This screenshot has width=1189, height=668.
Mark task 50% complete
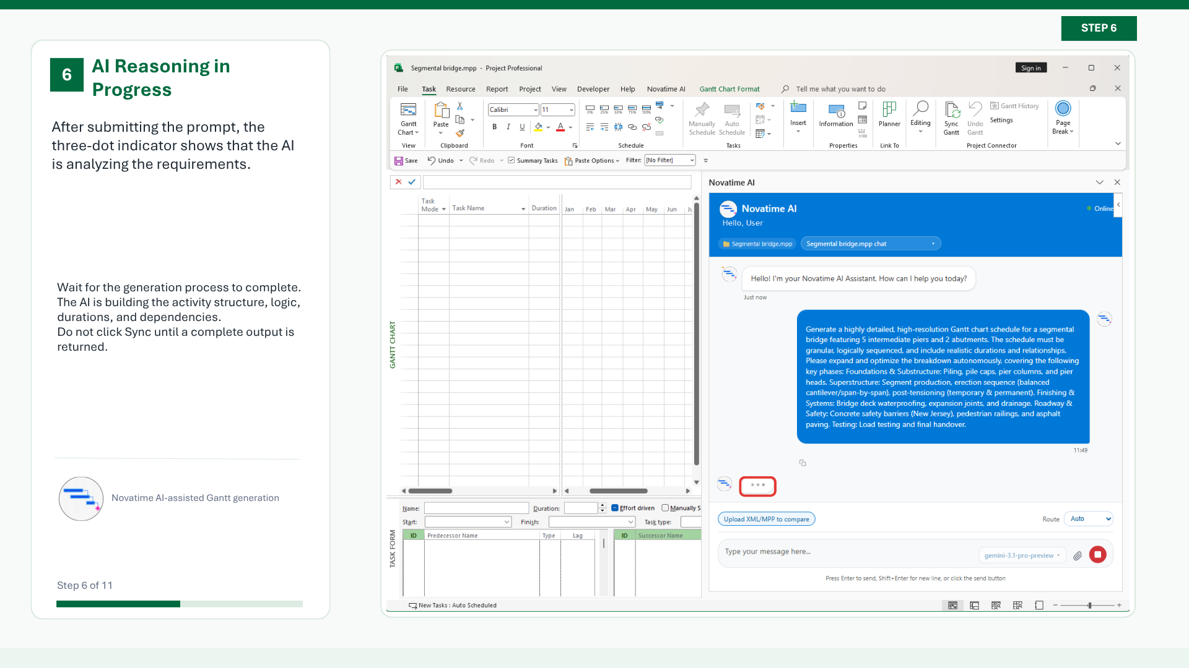(x=618, y=109)
